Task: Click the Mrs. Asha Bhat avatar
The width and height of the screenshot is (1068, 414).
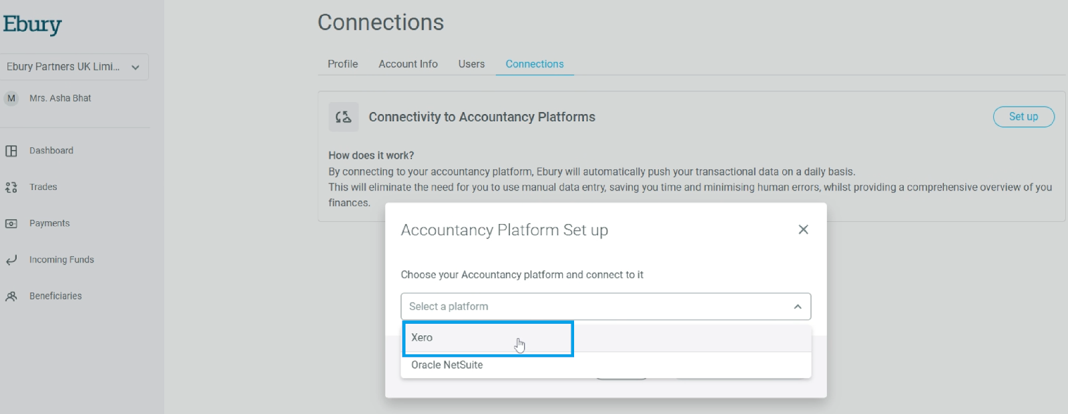Action: point(11,98)
